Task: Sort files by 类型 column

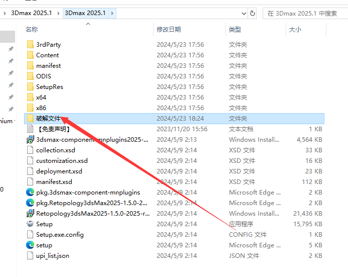Action: 235,29
